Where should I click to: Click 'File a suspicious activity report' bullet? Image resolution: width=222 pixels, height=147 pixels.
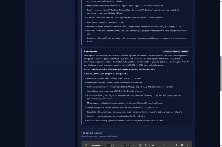coord(125,120)
